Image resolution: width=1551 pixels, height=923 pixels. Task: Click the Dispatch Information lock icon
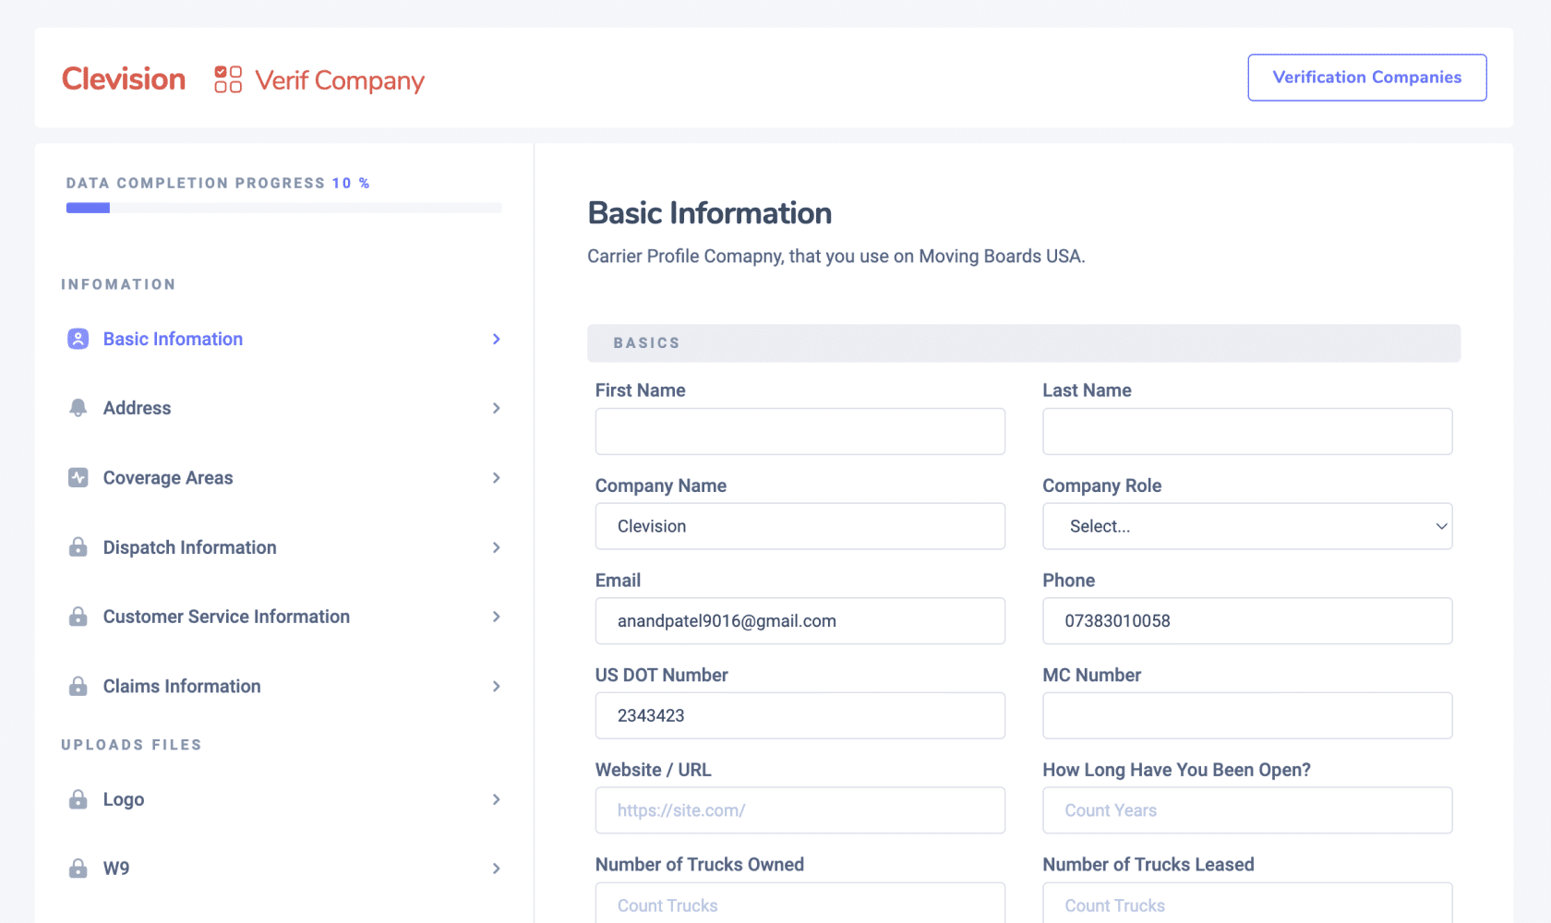click(x=78, y=547)
